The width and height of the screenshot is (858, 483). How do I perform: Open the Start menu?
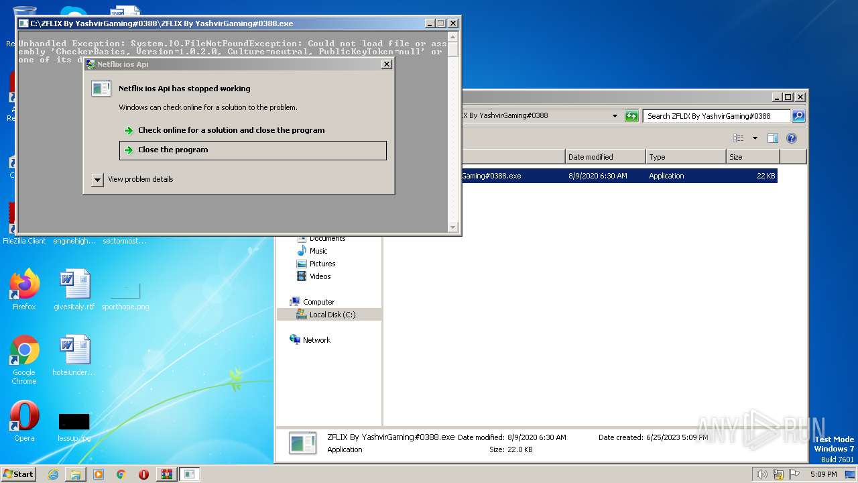[19, 474]
